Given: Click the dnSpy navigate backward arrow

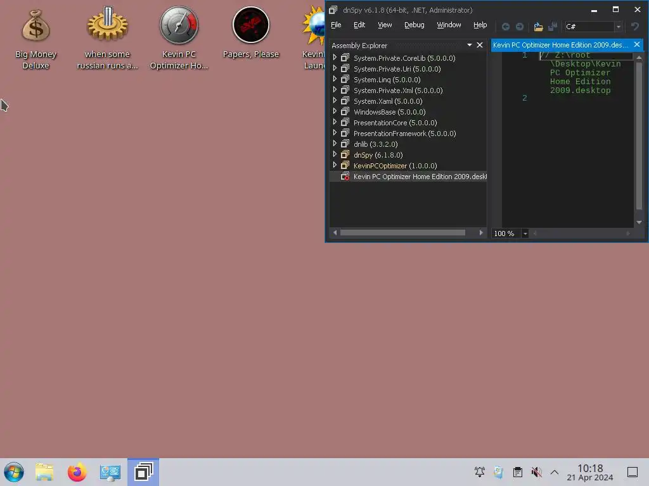Looking at the screenshot, I should click(505, 27).
